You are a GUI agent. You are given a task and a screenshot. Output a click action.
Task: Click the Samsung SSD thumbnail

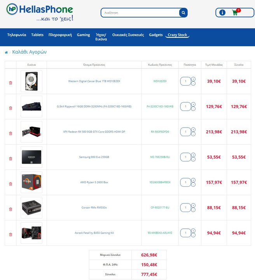click(x=31, y=157)
